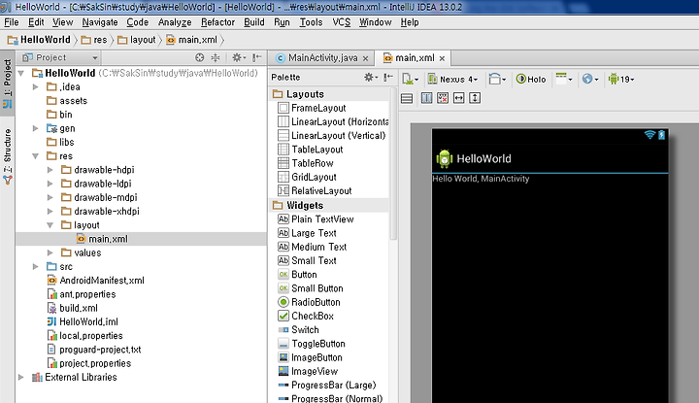Open Palette settings gear
699x403 pixels.
(370, 77)
